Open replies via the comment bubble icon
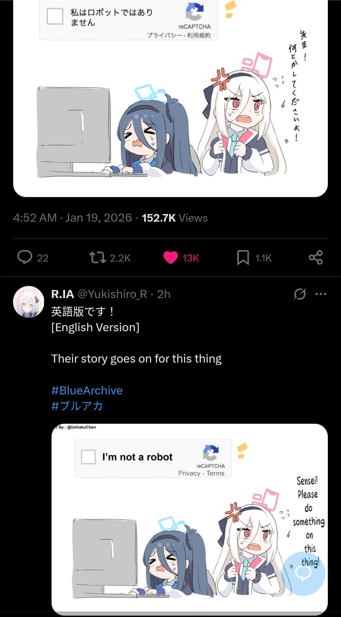 click(x=25, y=257)
